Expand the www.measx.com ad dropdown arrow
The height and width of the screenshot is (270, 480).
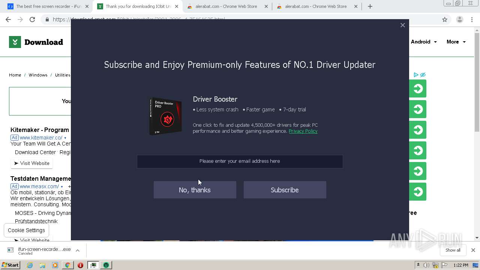pos(62,187)
